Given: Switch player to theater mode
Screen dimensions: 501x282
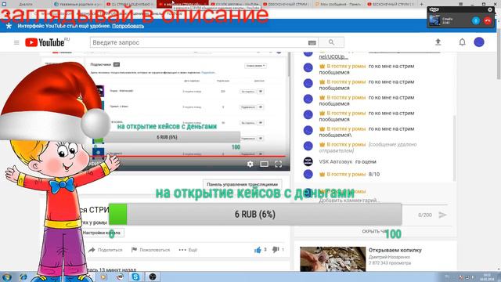Looking at the screenshot, I should tap(264, 164).
